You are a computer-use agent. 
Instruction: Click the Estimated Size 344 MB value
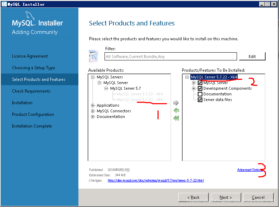click(120, 175)
